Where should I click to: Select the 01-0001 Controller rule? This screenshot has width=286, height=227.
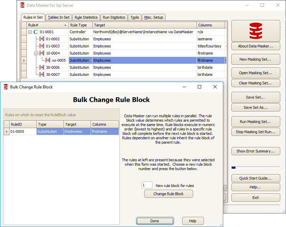pyautogui.click(x=126, y=32)
